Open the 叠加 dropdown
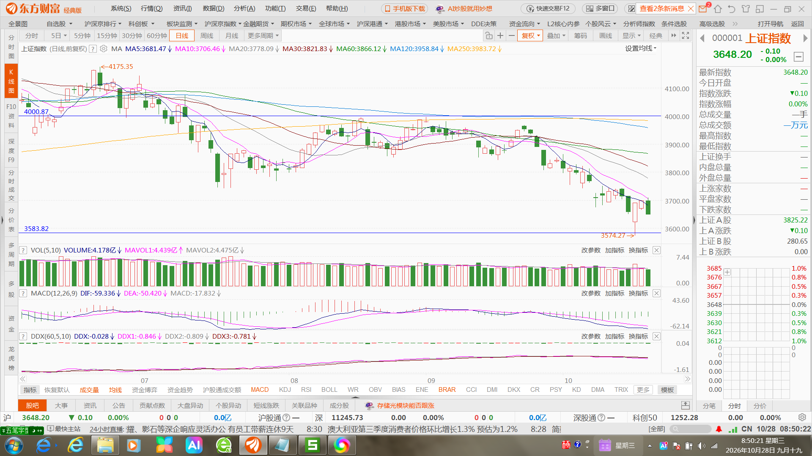Viewport: 812px width, 456px height. tap(556, 36)
